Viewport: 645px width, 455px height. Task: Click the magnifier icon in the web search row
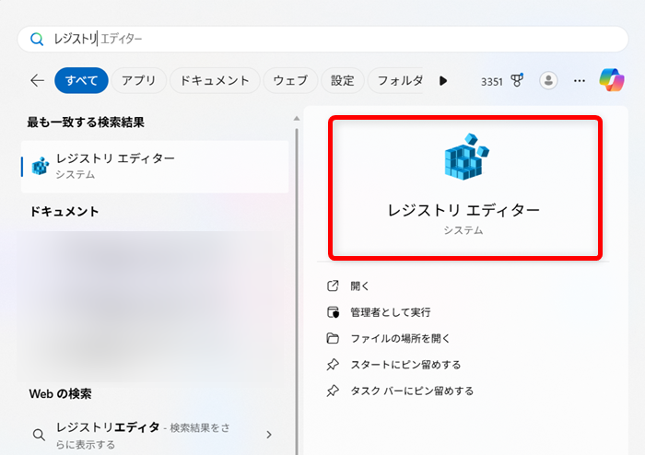tap(39, 435)
